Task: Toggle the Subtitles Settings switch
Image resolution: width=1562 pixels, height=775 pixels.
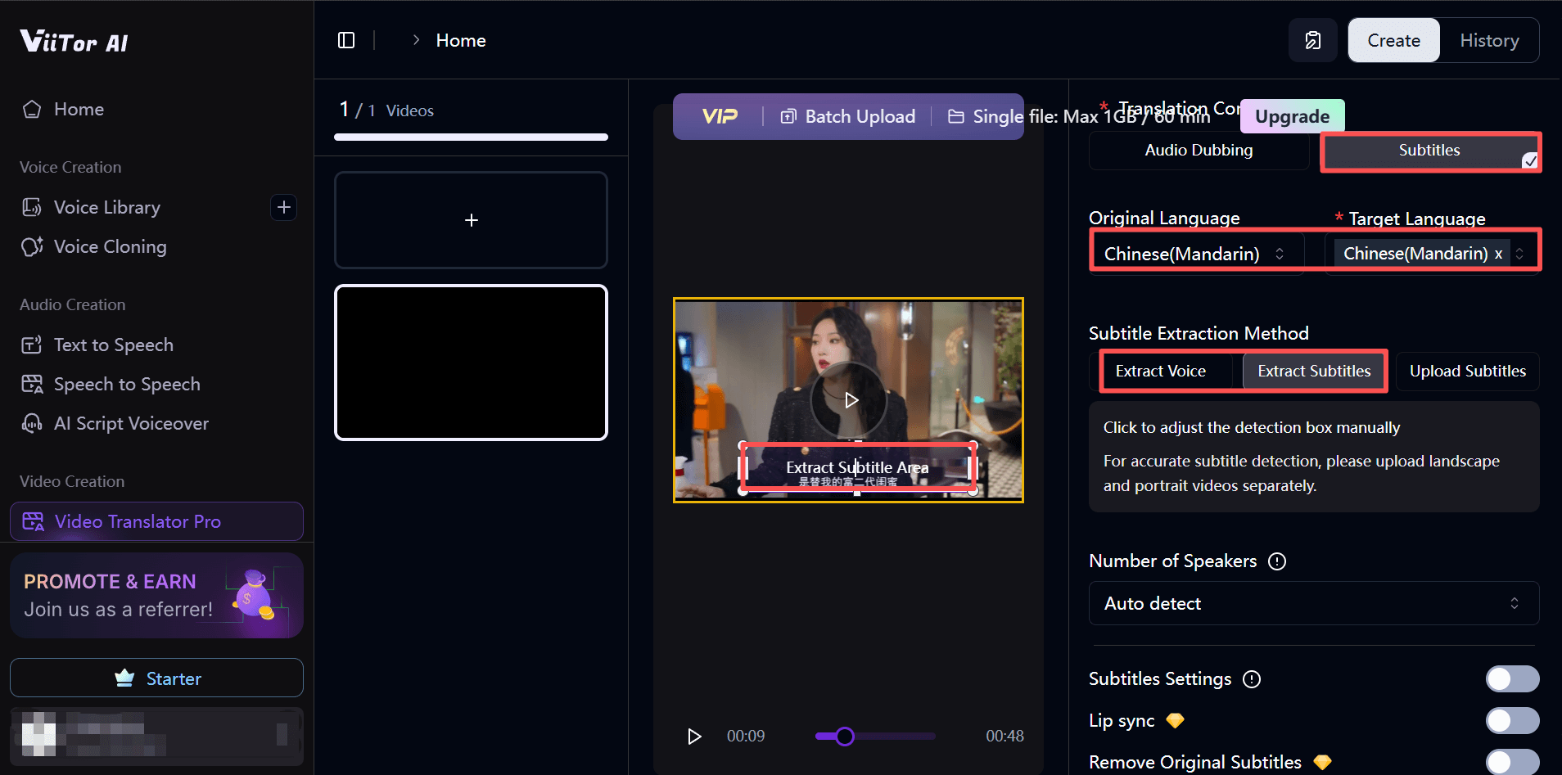Action: (x=1511, y=679)
